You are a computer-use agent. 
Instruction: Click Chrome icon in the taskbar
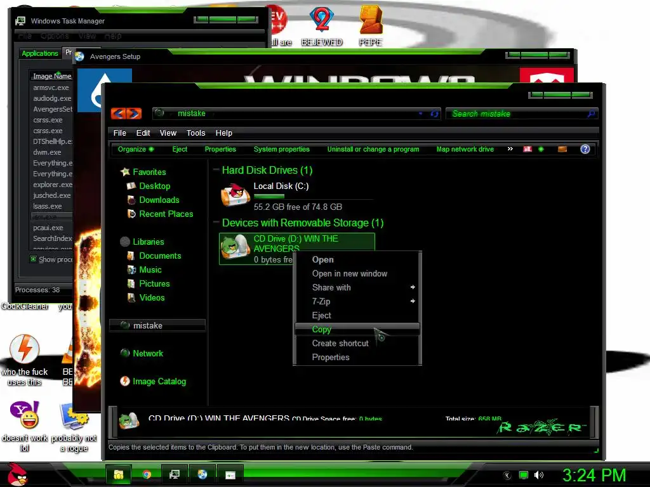point(146,474)
